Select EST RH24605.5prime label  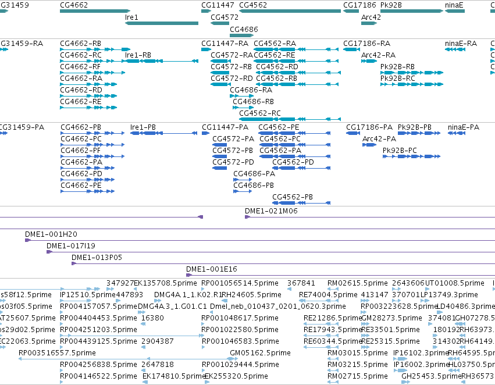[252, 295]
